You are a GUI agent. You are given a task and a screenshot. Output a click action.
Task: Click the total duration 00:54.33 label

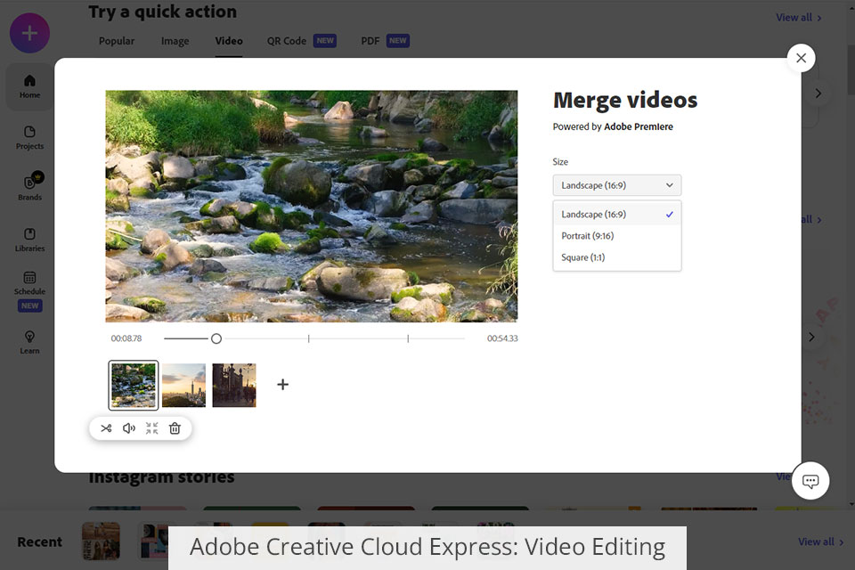click(x=502, y=338)
